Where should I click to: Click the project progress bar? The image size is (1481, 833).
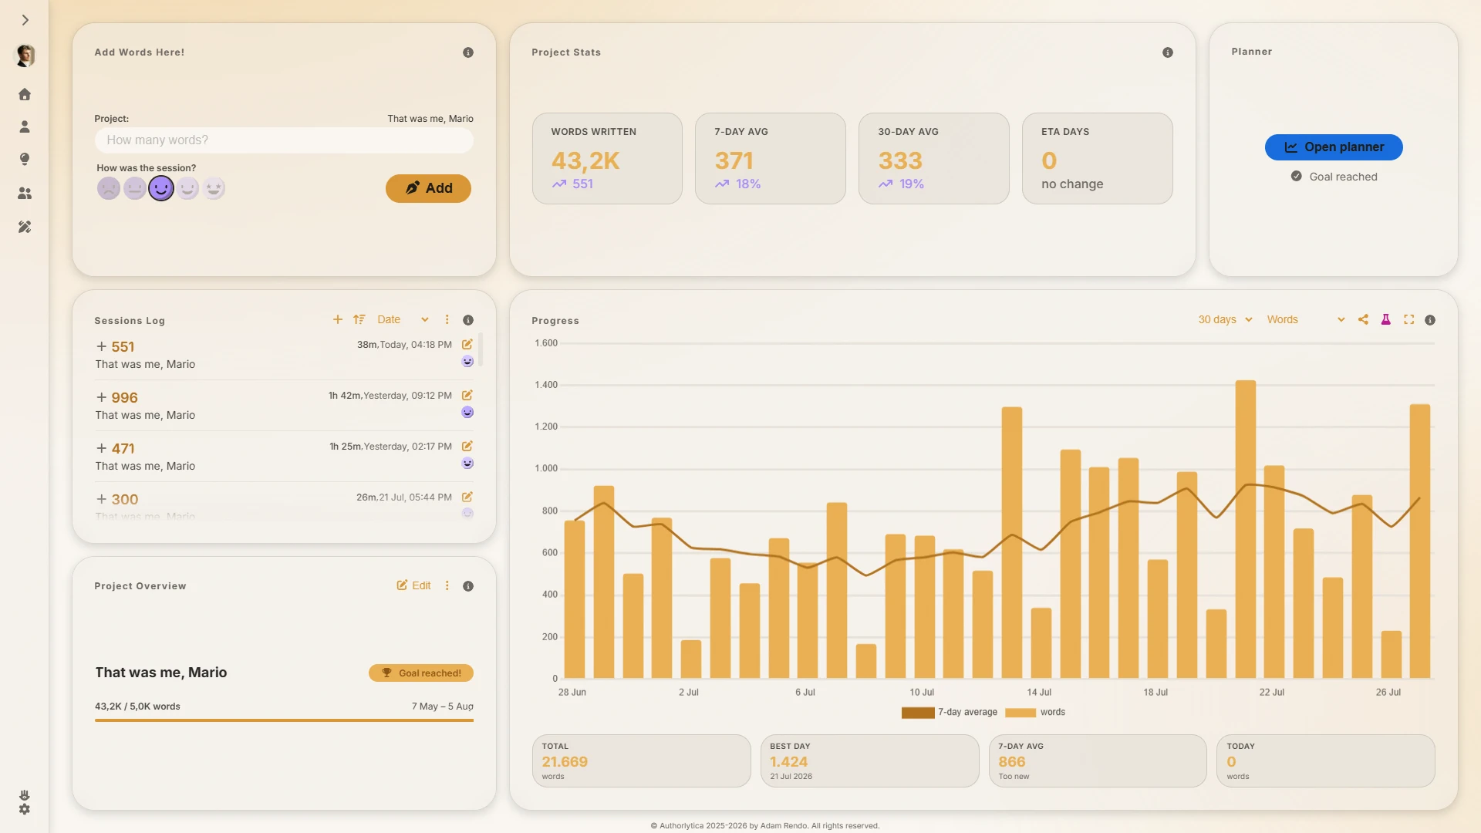284,720
